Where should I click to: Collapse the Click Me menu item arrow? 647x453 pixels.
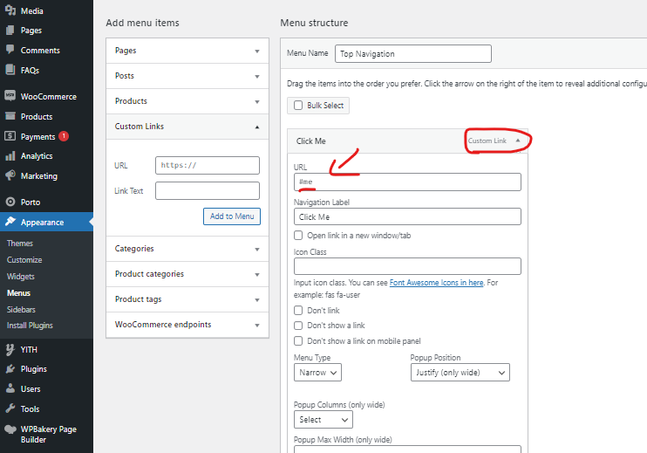[517, 141]
